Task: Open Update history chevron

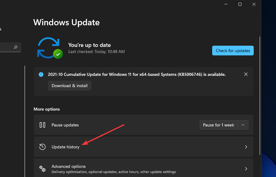Action: 246,147
